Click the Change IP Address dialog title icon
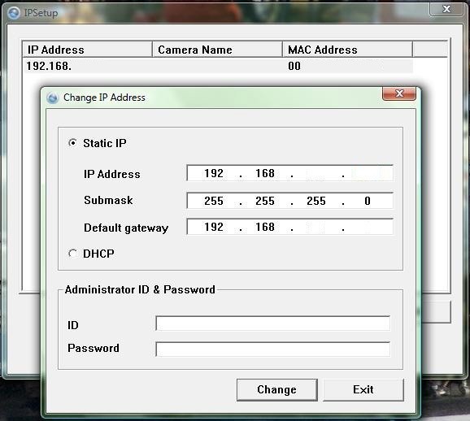The height and width of the screenshot is (421, 470). click(x=53, y=98)
